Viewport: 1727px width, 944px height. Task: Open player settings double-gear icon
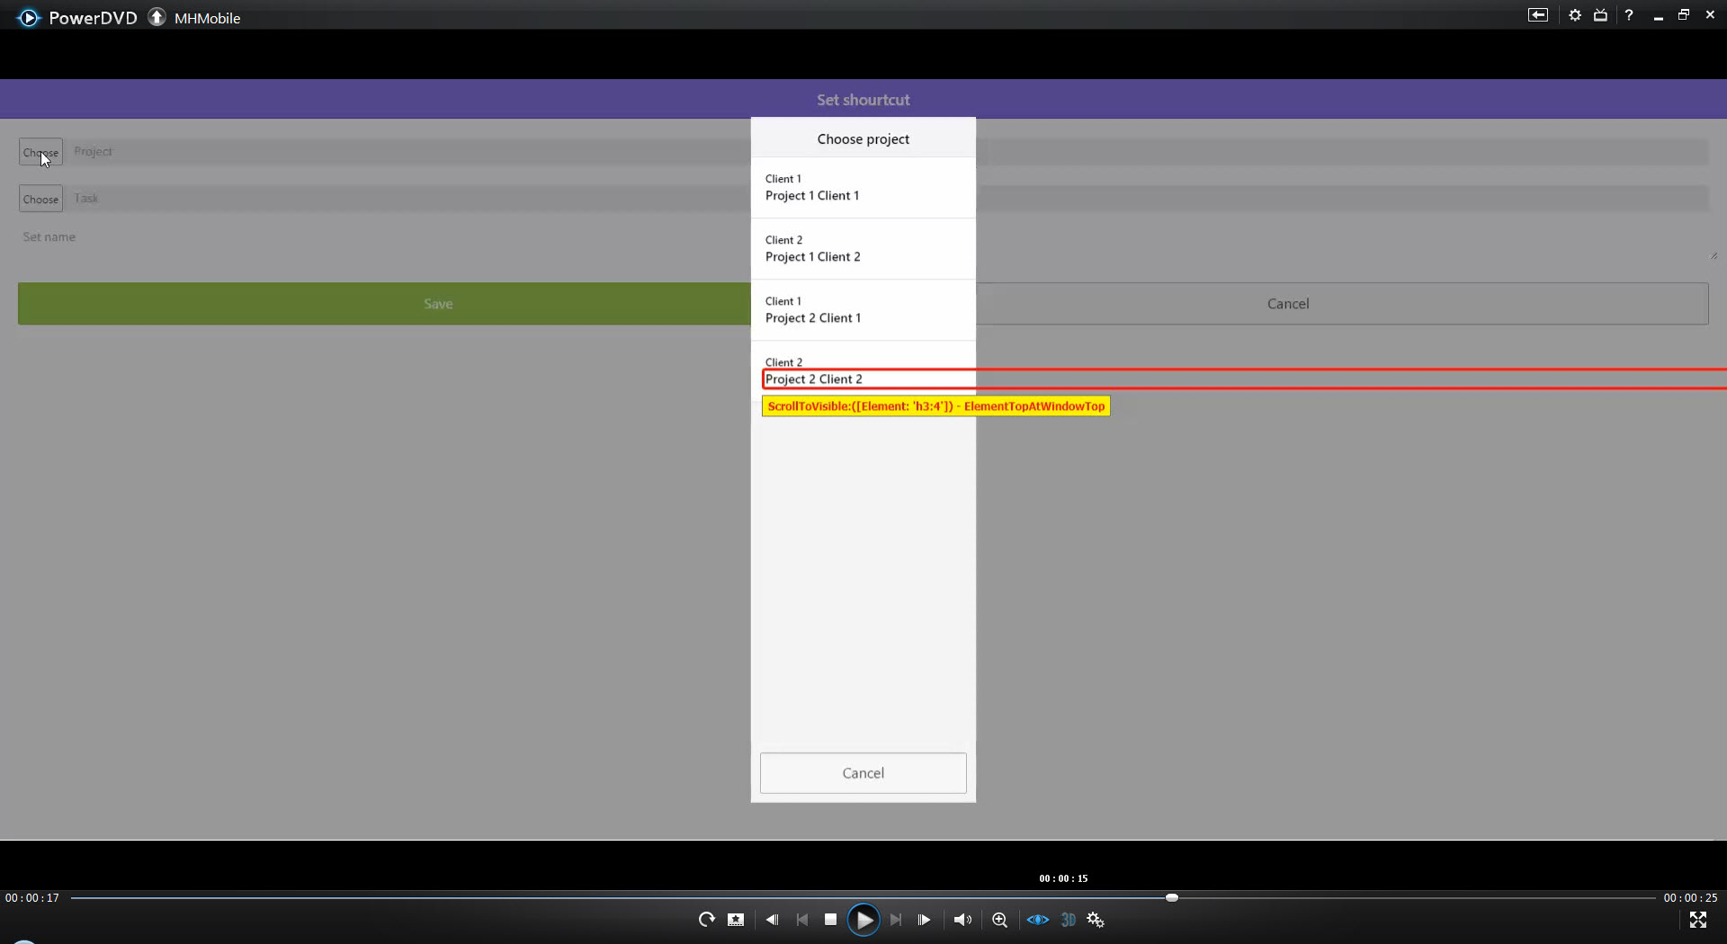[1096, 920]
